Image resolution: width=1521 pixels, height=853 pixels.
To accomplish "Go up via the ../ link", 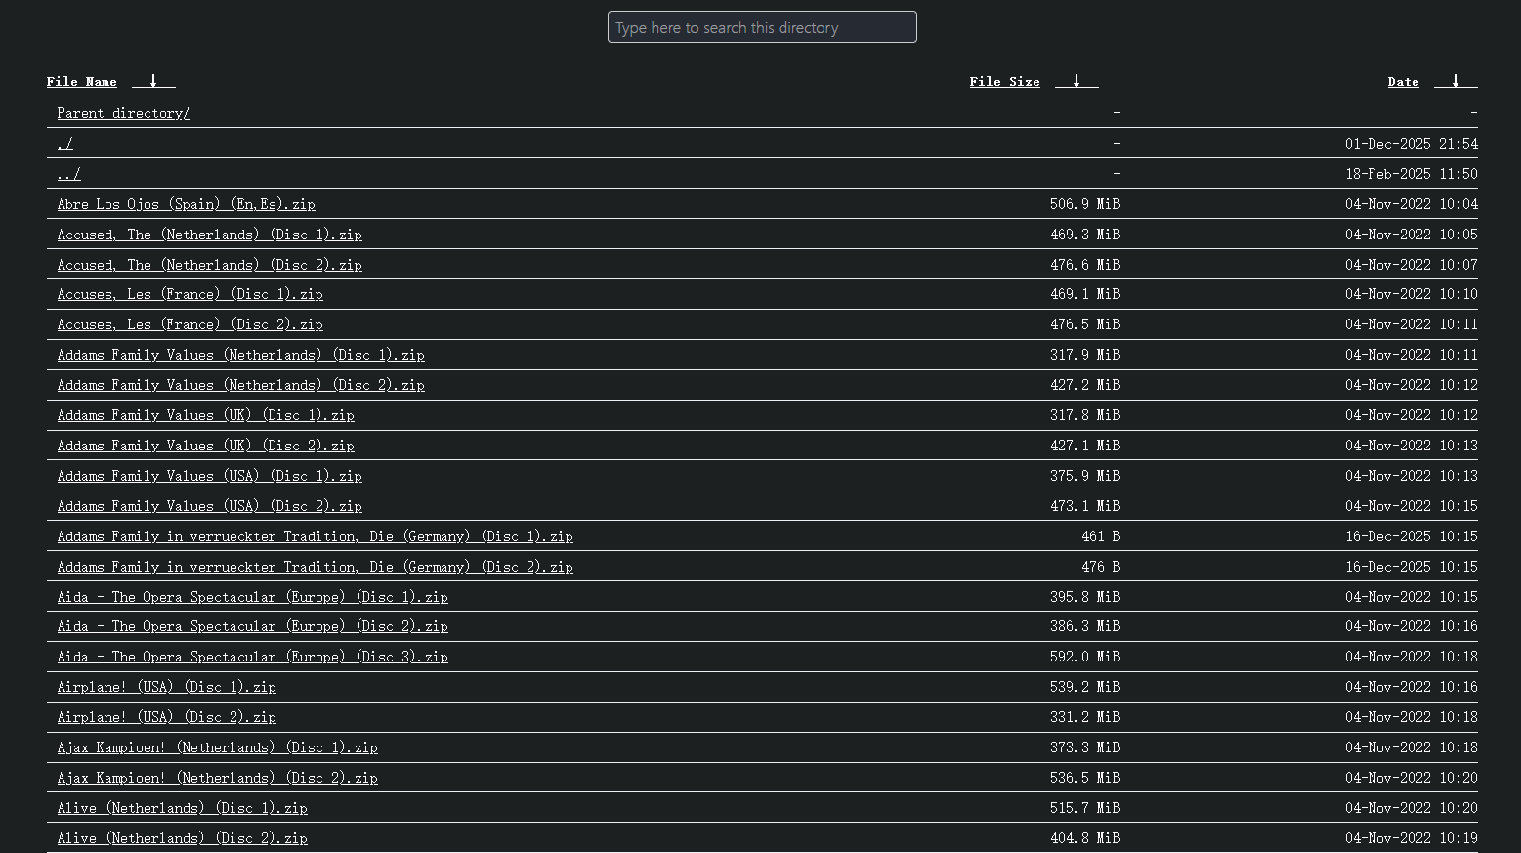I will coord(68,174).
